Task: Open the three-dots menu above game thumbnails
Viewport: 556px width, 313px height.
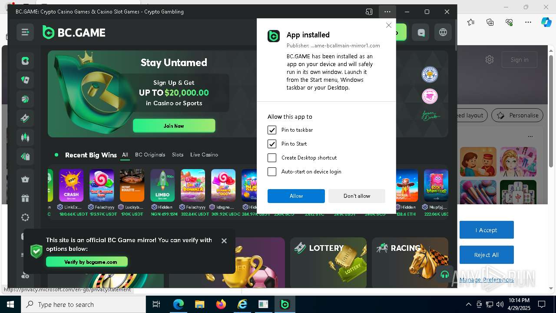Action: click(x=530, y=137)
